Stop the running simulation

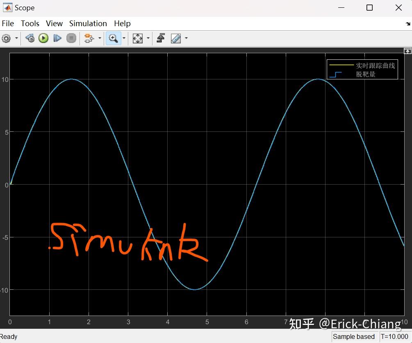point(71,38)
